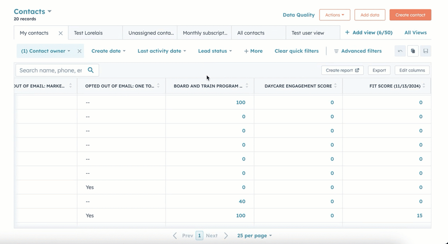The height and width of the screenshot is (244, 448).
Task: Click the previous page chevron arrow
Action: pos(175,236)
